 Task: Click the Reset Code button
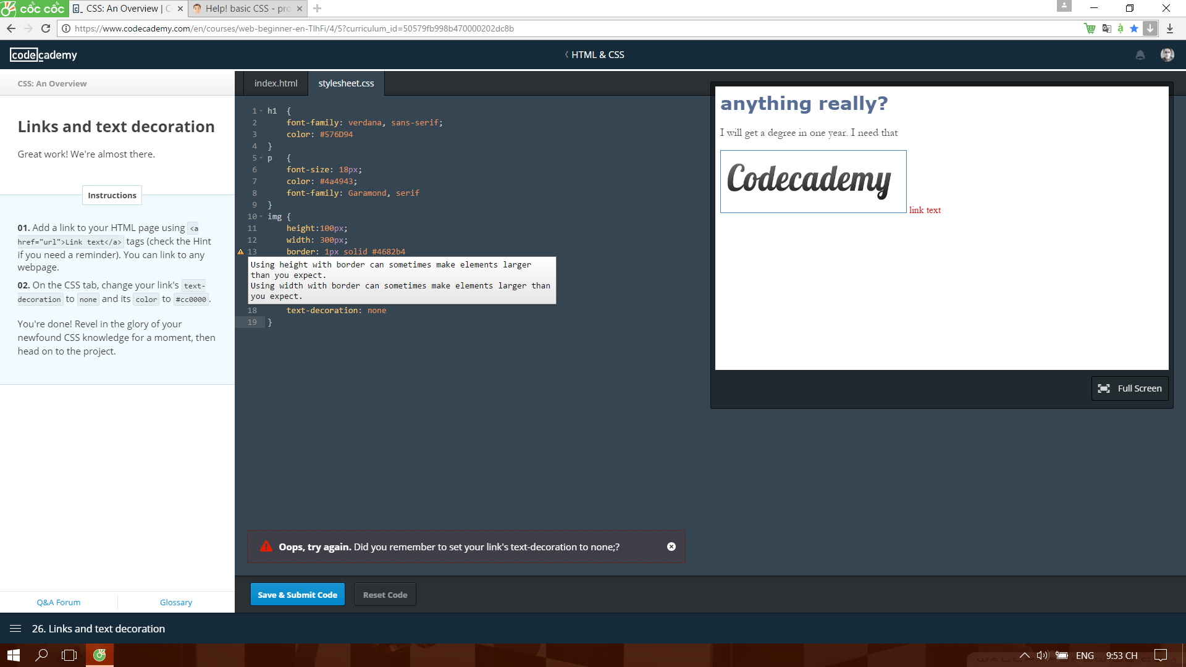[x=385, y=595]
